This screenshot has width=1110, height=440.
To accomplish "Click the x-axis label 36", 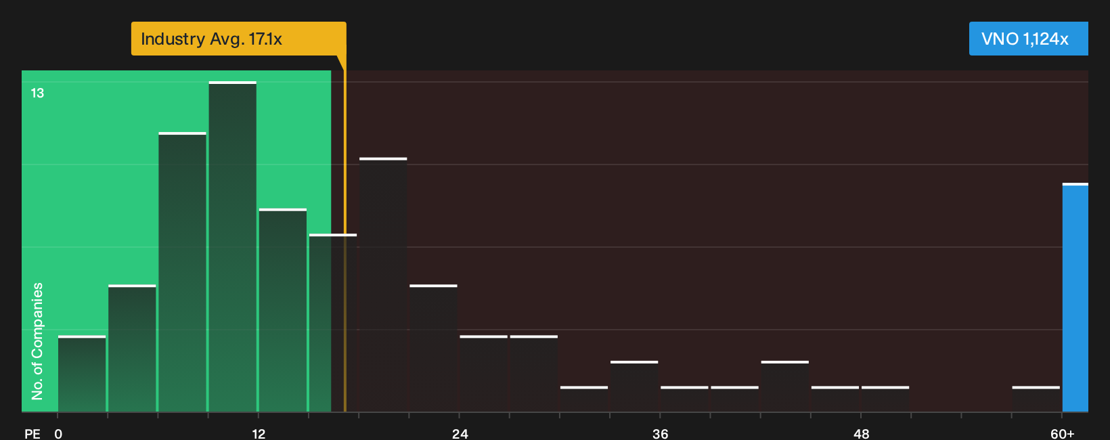I will coord(661,433).
